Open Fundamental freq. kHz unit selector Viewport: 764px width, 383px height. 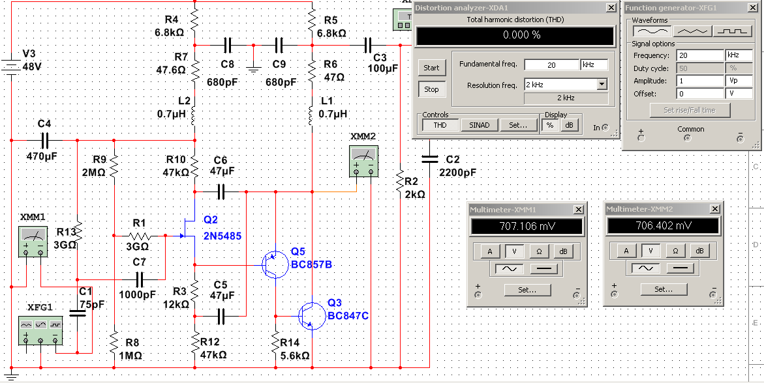(594, 64)
